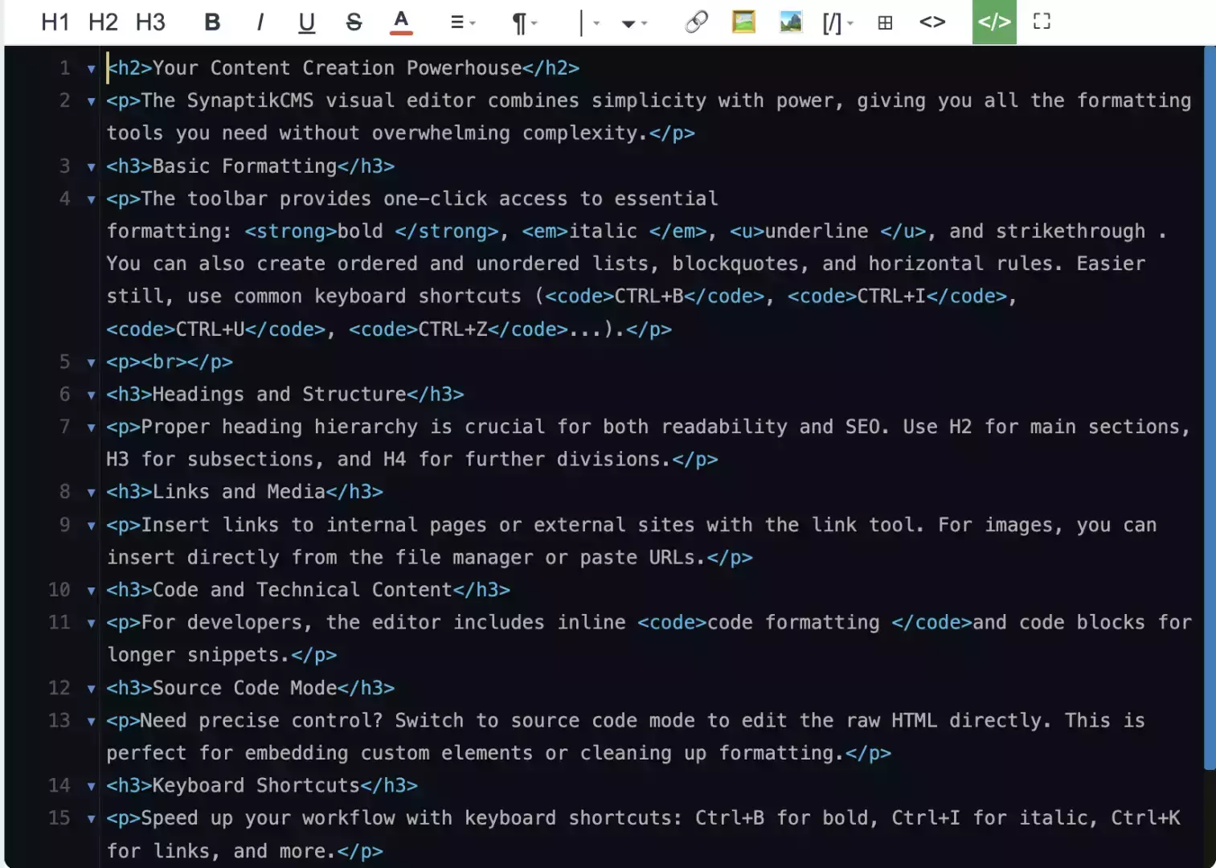The image size is (1216, 868).
Task: Fold the Headings and Structure line arrow
Action: (91, 395)
